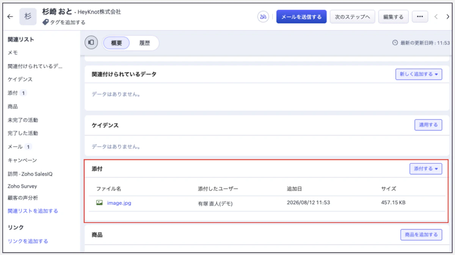Viewport: 455px width, 255px height.
Task: Select 訪問 - Zoho SalesIQ in sidebar
Action: 30,174
